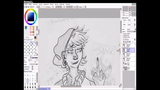Toggle Clipping Group checkbox

point(123,35)
